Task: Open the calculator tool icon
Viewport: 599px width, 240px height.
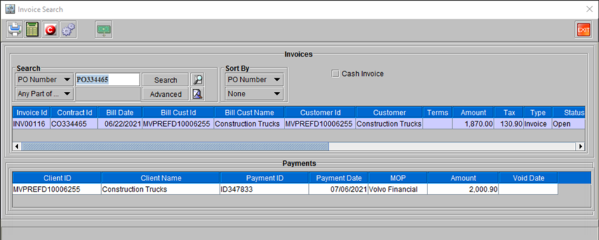Action: point(33,30)
